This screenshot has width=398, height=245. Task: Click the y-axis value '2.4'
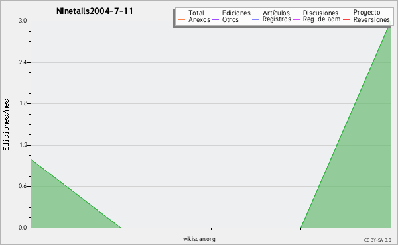(23, 62)
